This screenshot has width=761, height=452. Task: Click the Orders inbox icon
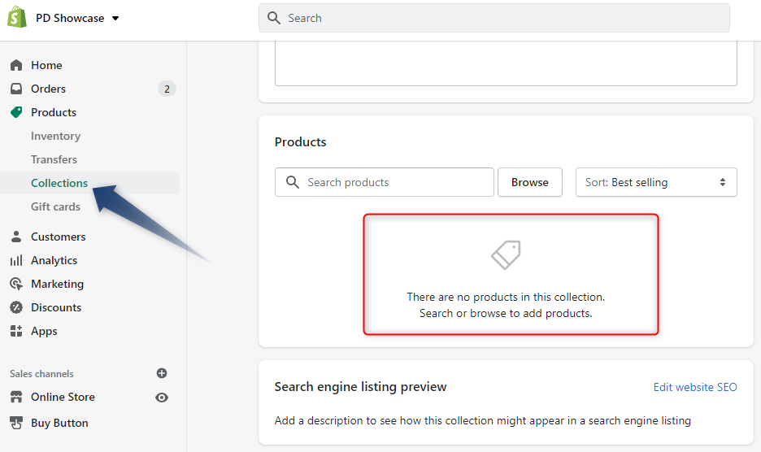click(16, 89)
